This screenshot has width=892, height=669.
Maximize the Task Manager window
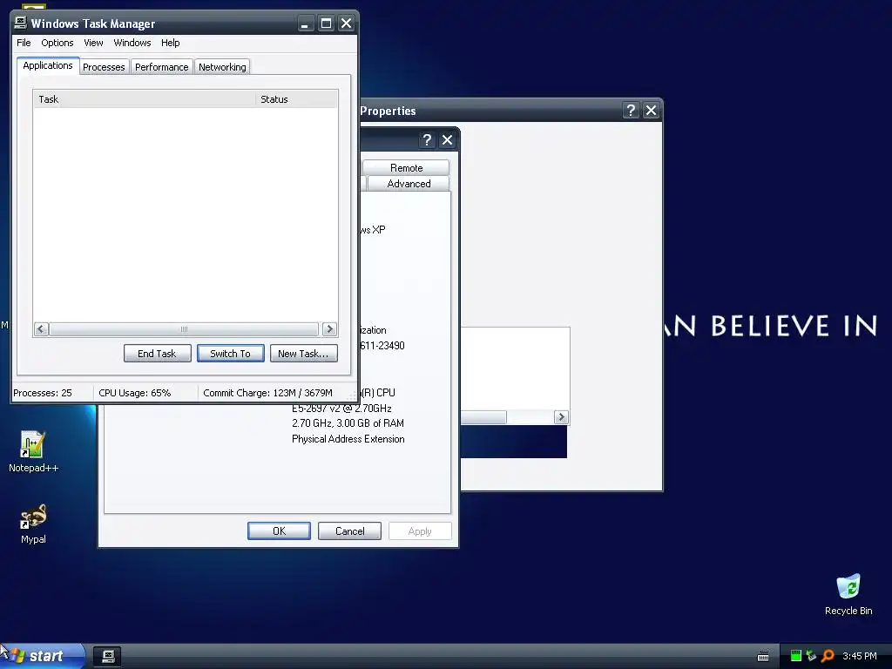pyautogui.click(x=326, y=24)
